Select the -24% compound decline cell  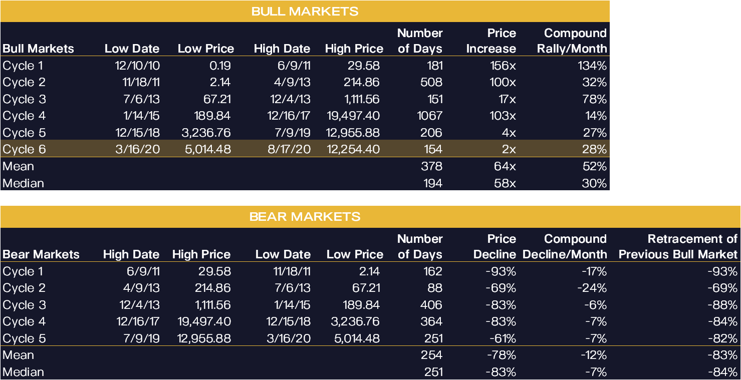point(594,288)
